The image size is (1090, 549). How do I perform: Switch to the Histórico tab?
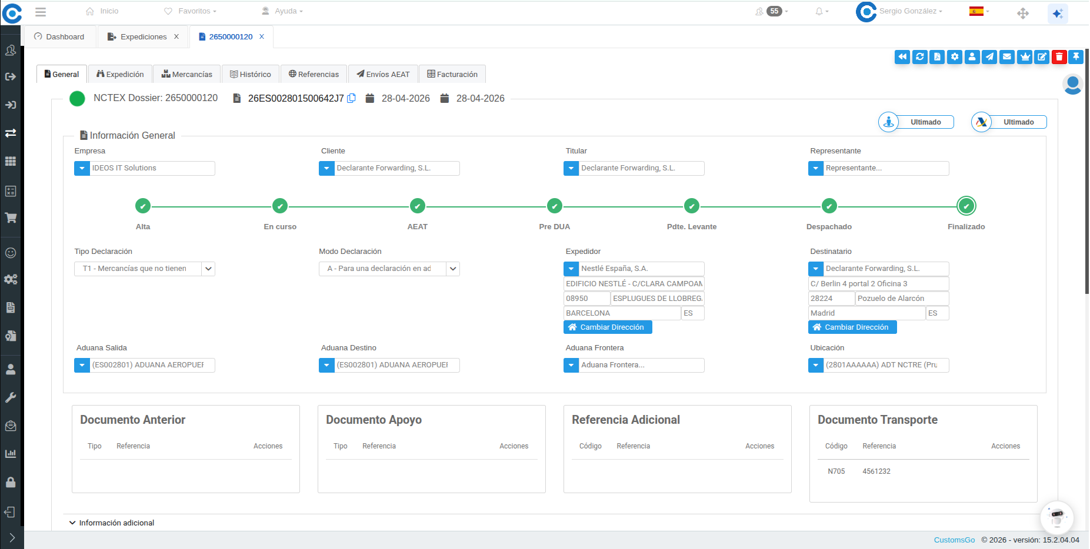click(x=251, y=74)
